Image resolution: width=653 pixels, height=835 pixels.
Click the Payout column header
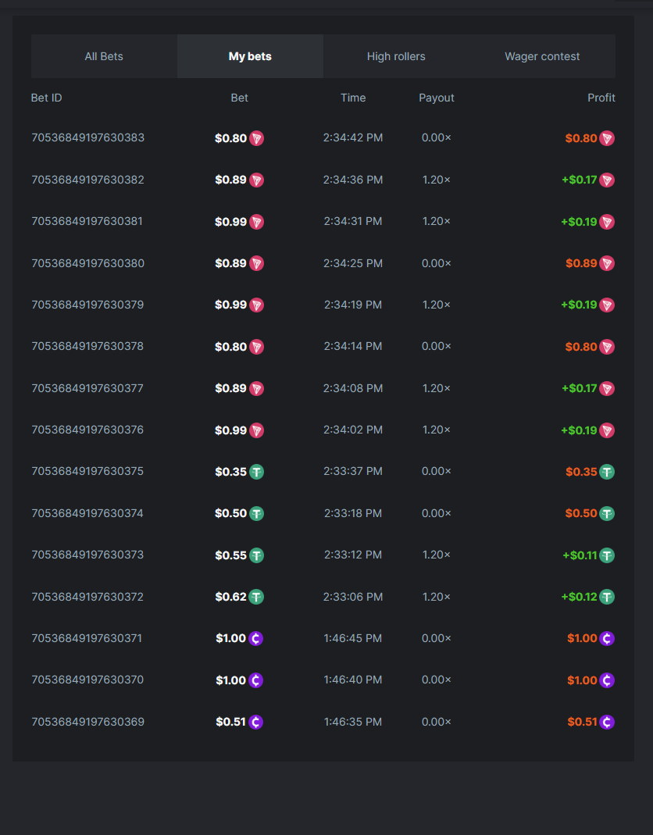(x=436, y=98)
